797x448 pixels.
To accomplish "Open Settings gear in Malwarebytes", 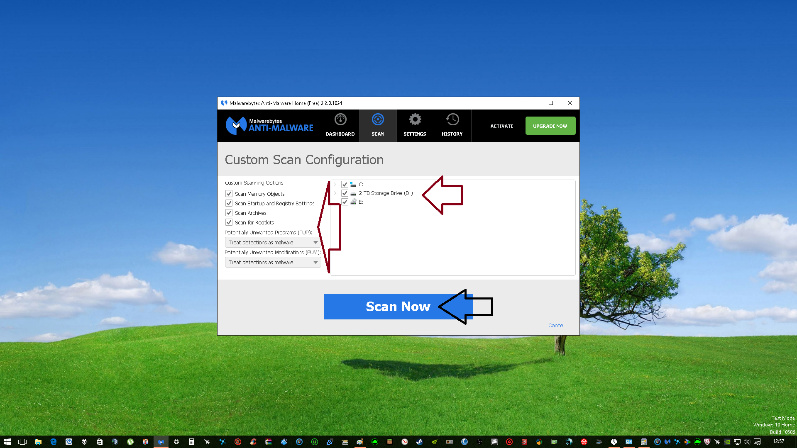I will click(415, 120).
